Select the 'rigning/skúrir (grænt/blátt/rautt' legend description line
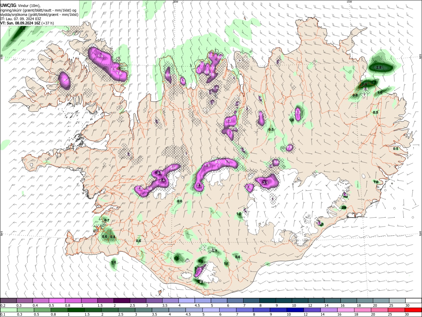 tap(38, 10)
